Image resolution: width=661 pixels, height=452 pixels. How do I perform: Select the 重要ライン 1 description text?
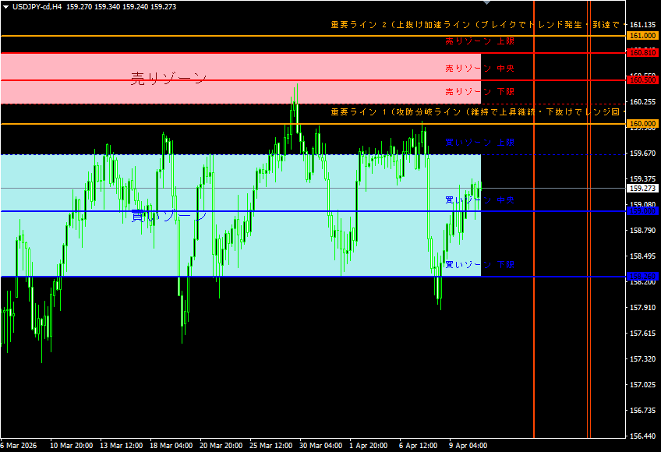(x=475, y=112)
